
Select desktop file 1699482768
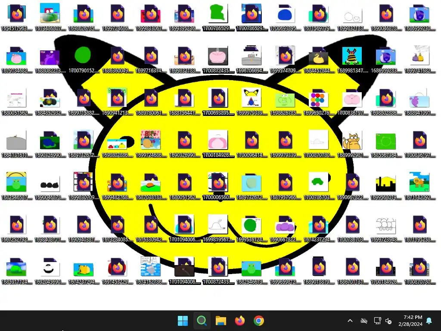[x=117, y=186]
